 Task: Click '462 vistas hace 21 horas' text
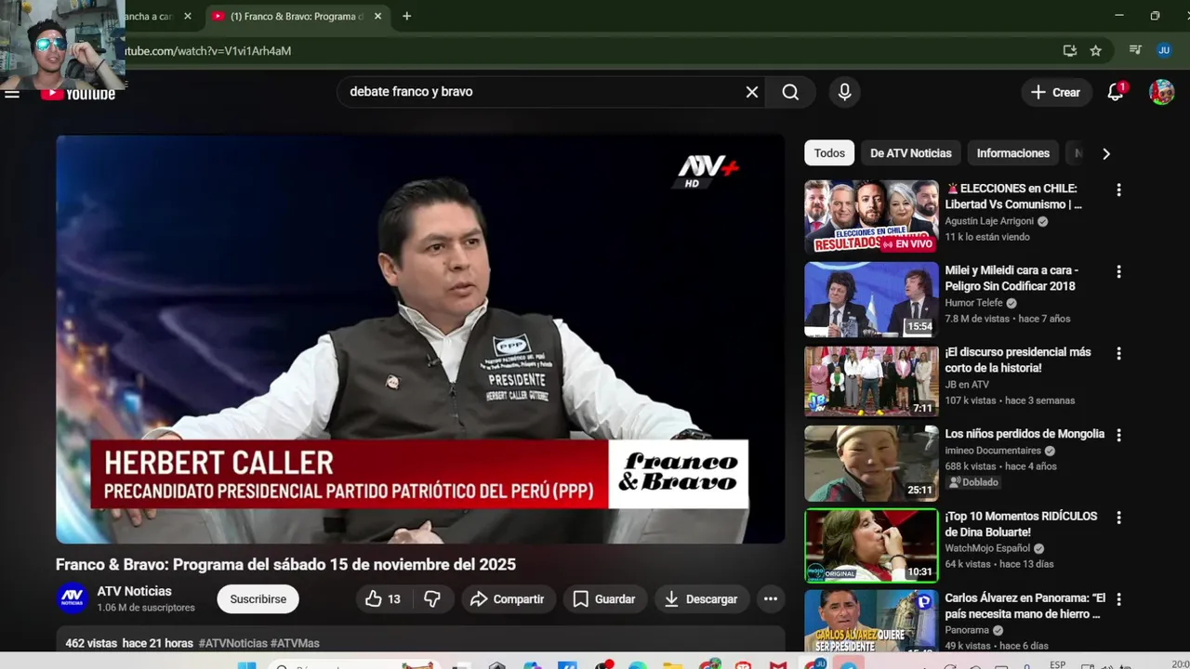(x=129, y=643)
